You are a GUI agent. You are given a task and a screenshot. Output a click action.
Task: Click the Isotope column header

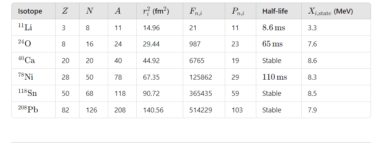(x=30, y=11)
